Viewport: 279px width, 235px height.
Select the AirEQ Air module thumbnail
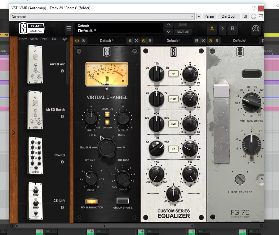point(35,64)
